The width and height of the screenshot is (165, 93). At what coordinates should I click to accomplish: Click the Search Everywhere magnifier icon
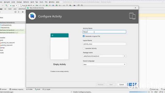point(82,5)
